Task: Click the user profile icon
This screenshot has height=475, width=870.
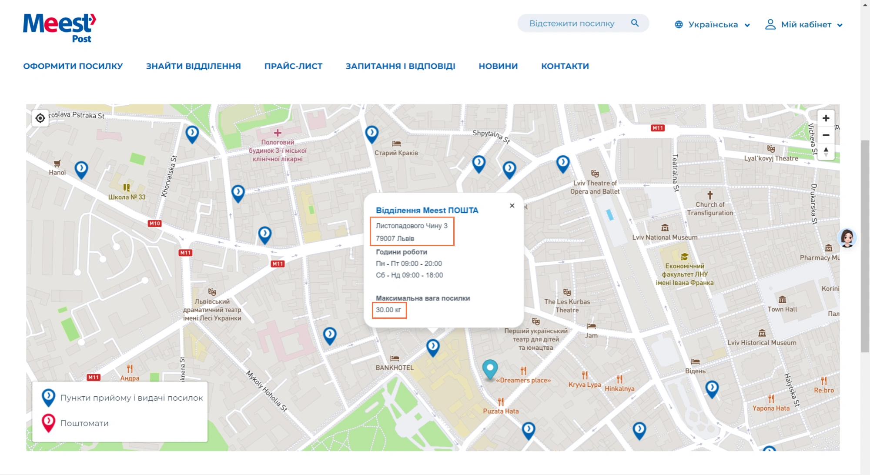Action: click(770, 24)
